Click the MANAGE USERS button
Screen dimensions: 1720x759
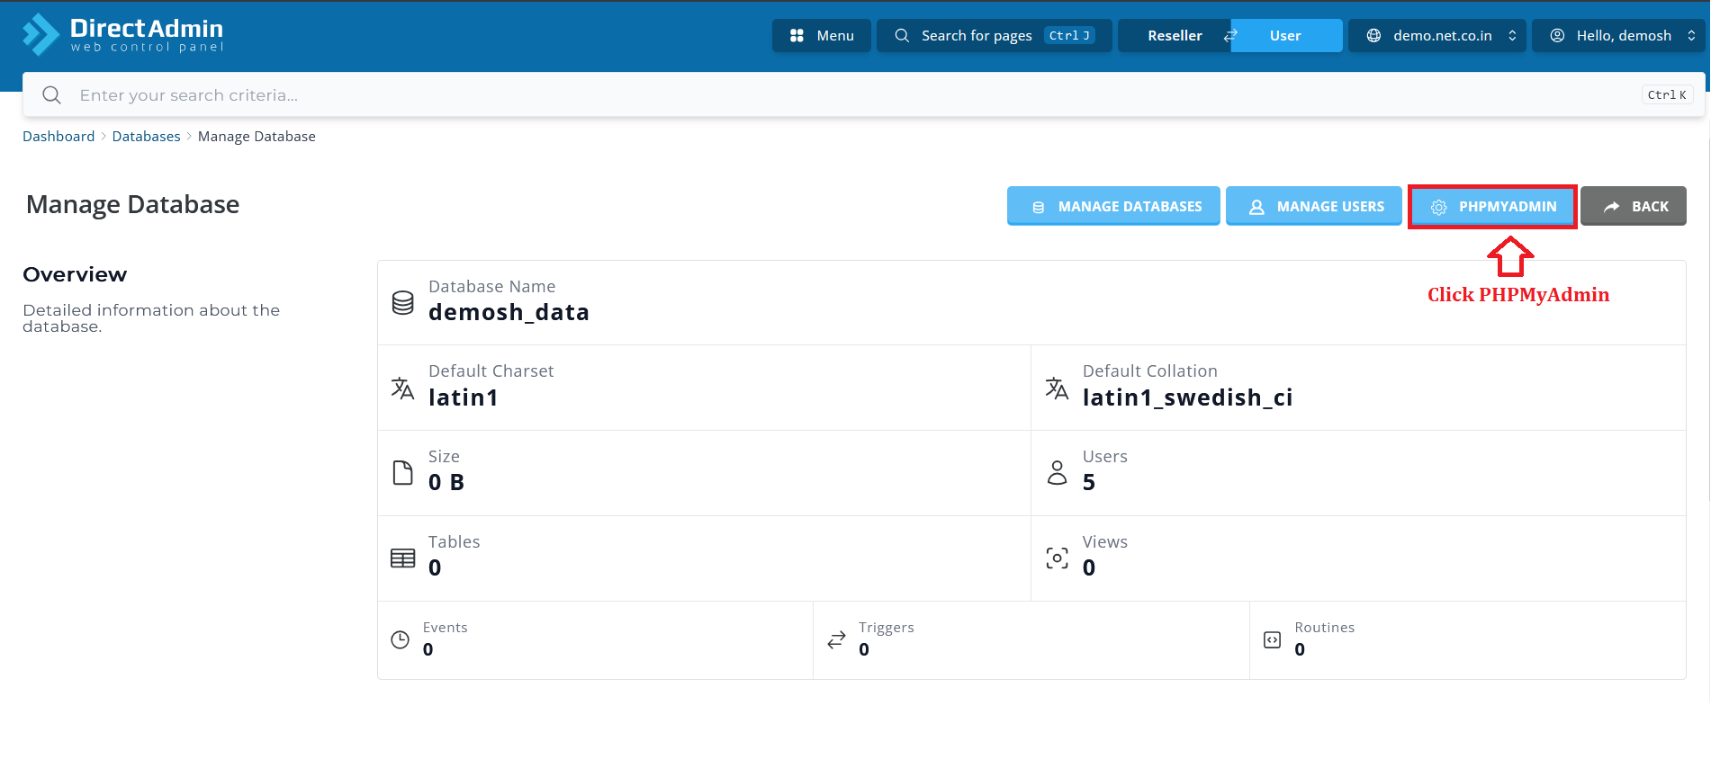click(x=1314, y=206)
